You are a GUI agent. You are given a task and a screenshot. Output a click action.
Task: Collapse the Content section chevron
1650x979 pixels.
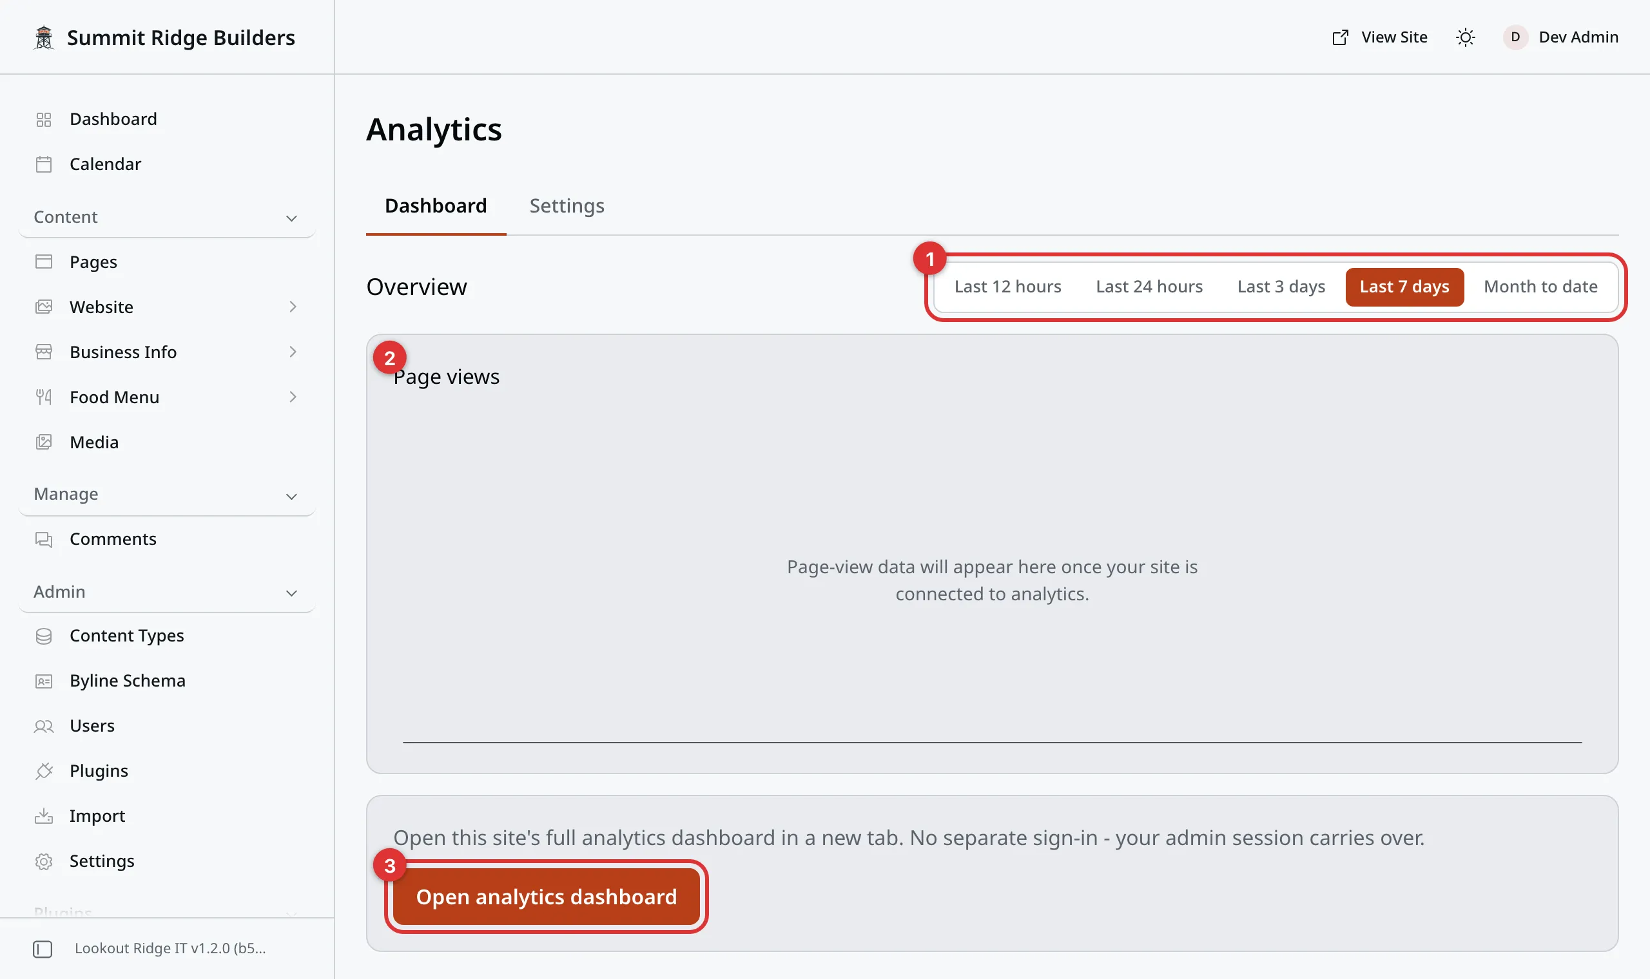coord(291,218)
